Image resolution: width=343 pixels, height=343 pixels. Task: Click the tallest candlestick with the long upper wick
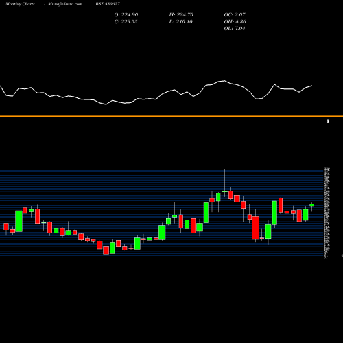[x=224, y=183]
